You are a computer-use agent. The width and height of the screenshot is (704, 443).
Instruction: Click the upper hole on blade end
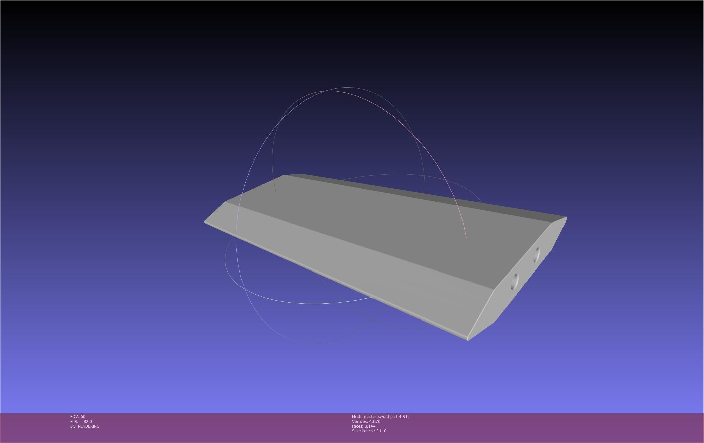pos(536,255)
